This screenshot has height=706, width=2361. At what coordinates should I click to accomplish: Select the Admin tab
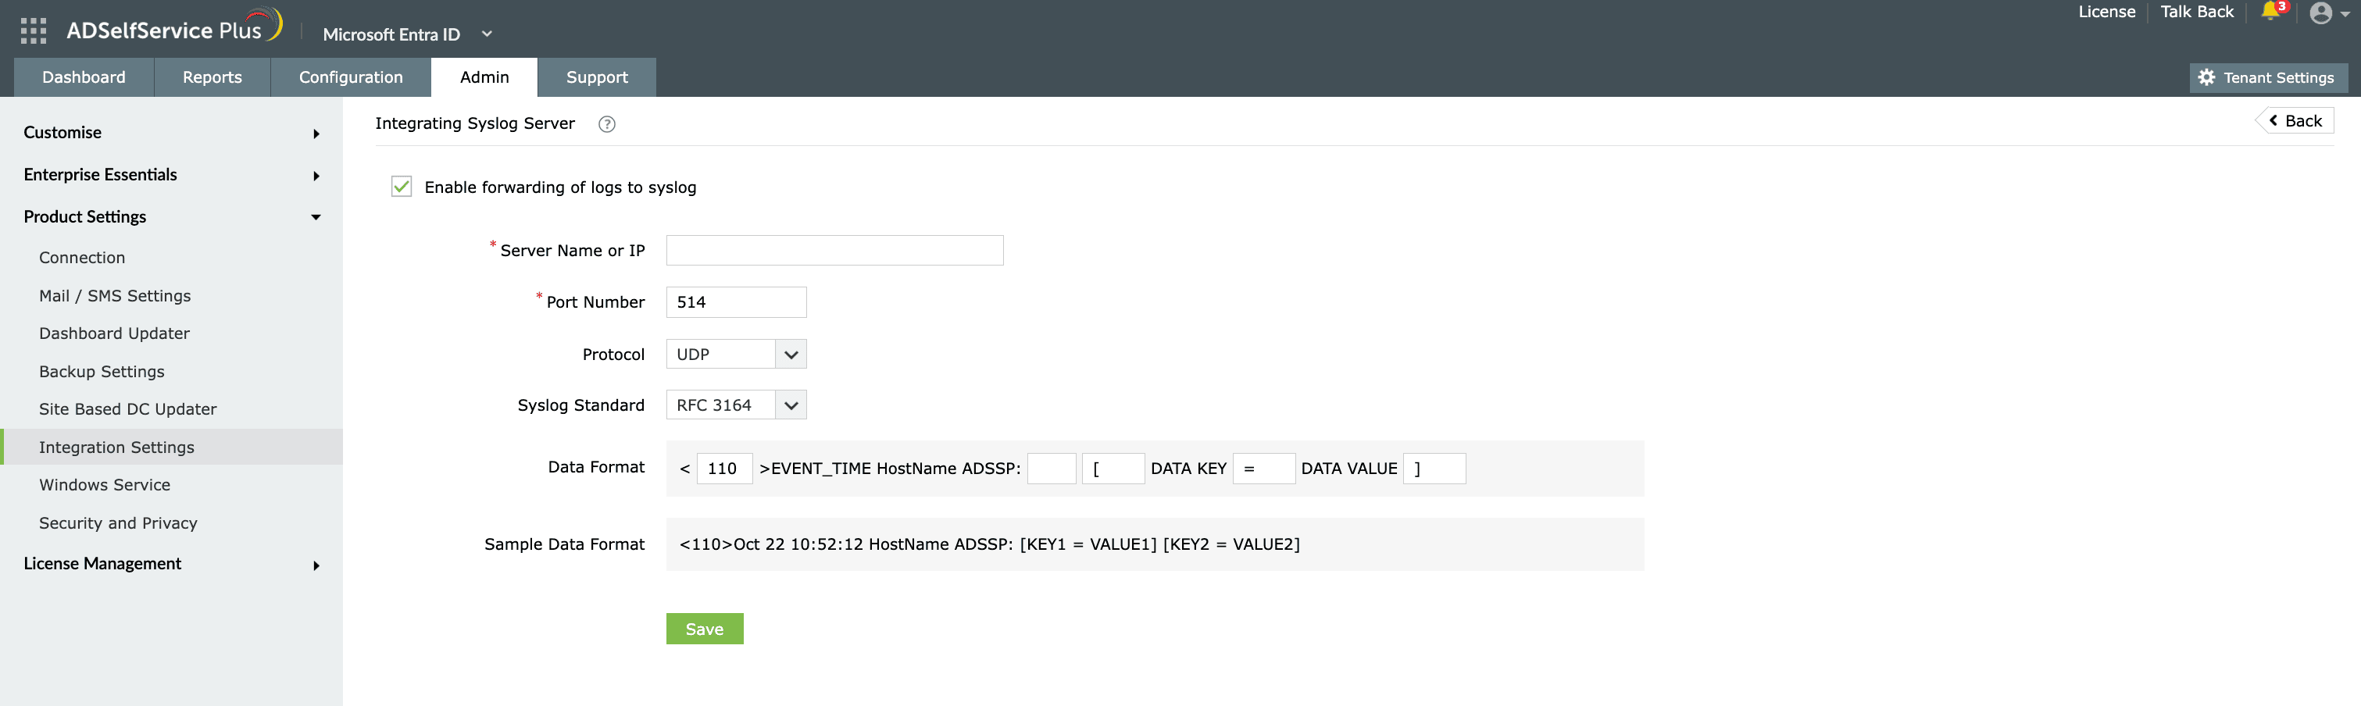tap(484, 77)
